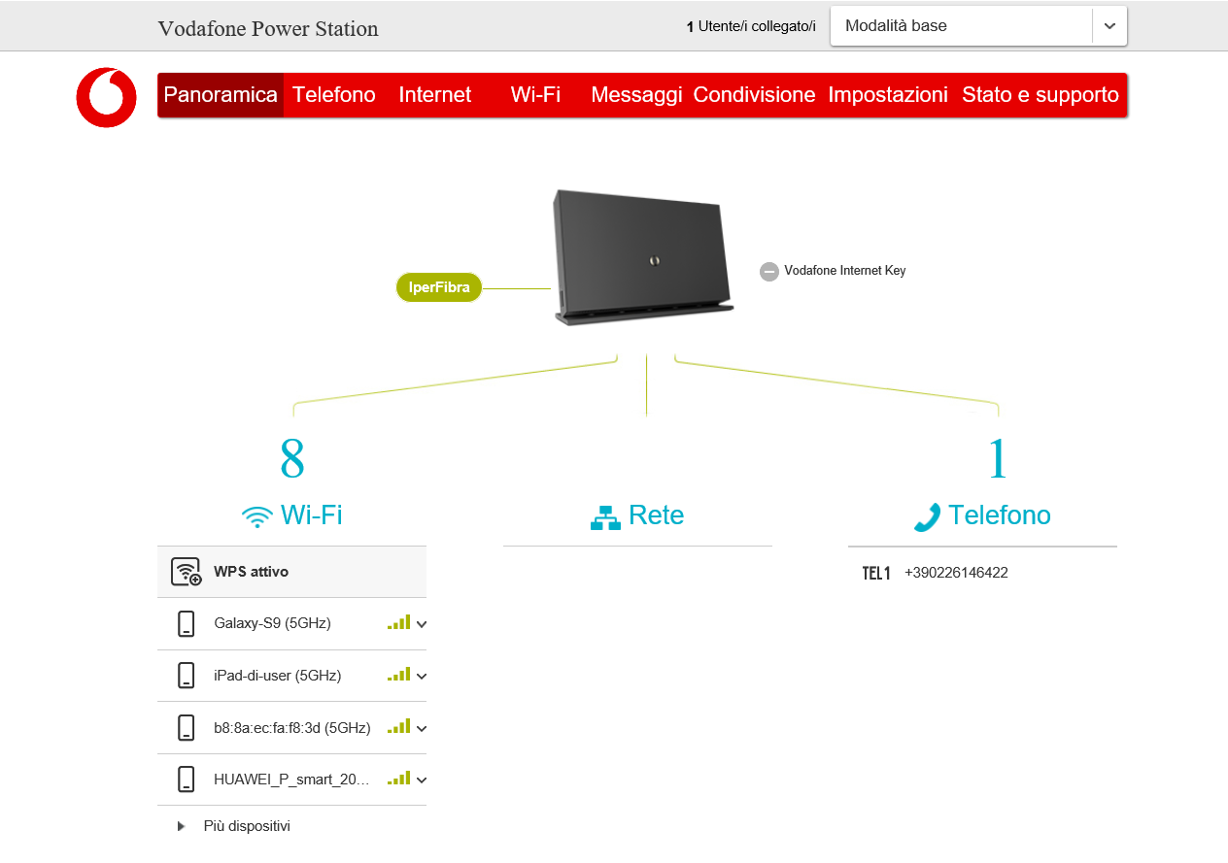Click the Wi-Fi signal icon heading
Viewport: 1228px width, 863px height.
point(257,516)
